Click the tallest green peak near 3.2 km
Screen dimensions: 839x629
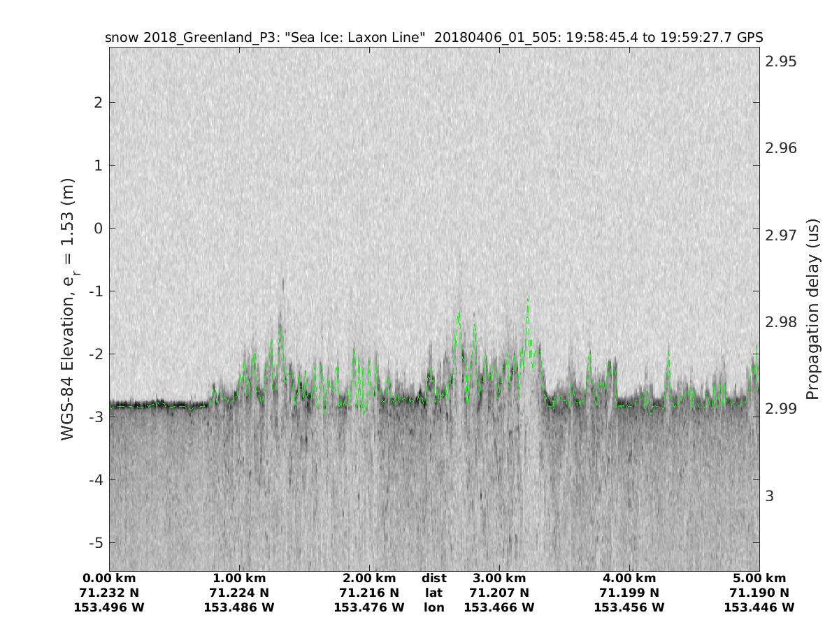pyautogui.click(x=528, y=301)
